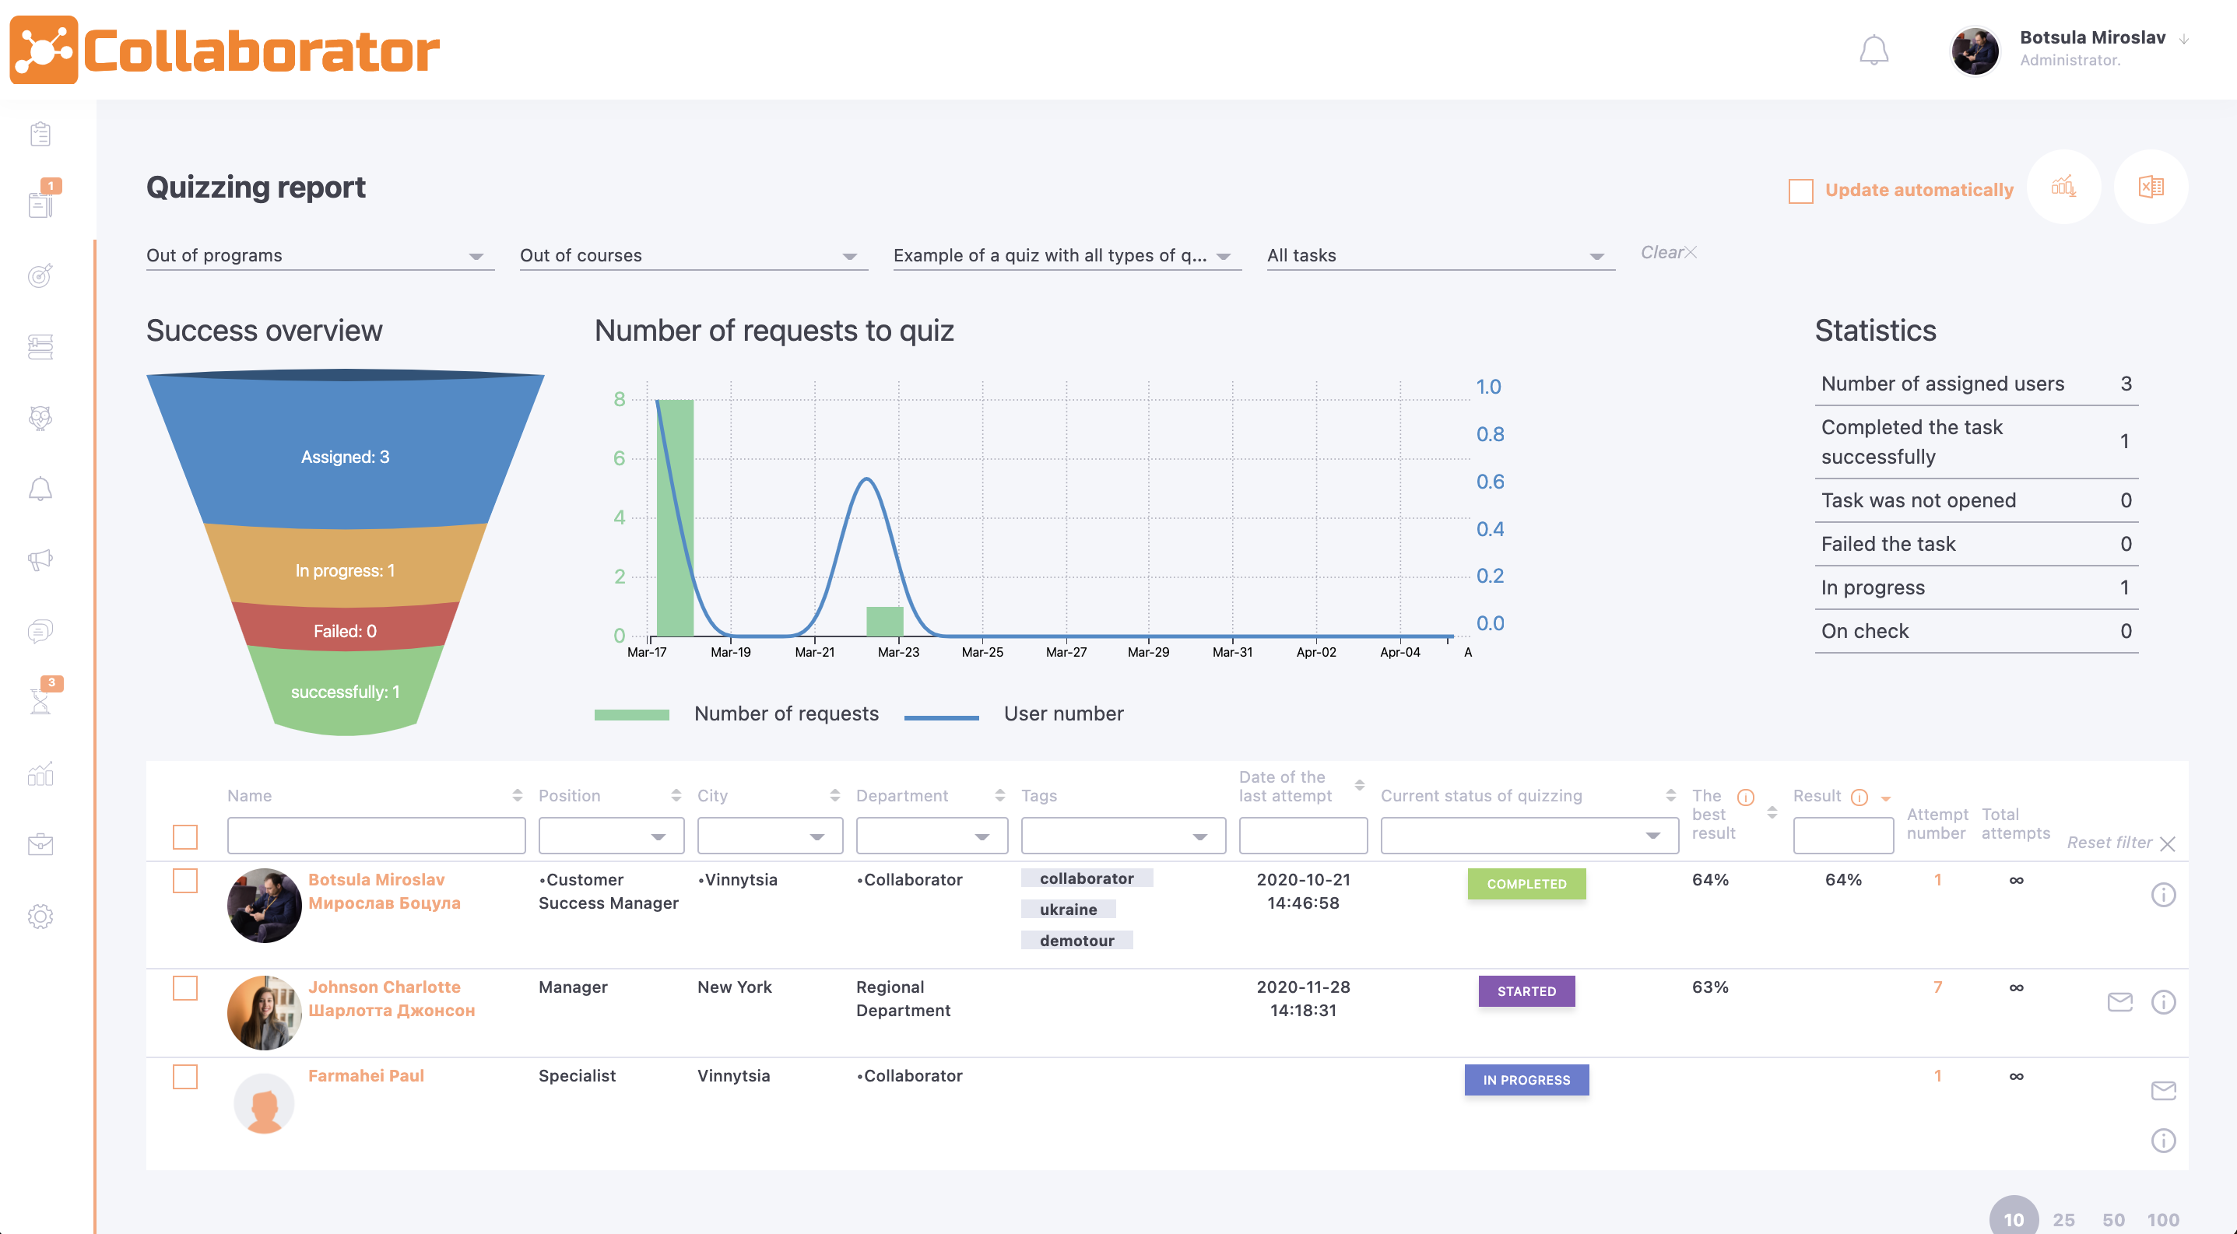The width and height of the screenshot is (2237, 1234).
Task: Set page size to 50
Action: pyautogui.click(x=2112, y=1219)
